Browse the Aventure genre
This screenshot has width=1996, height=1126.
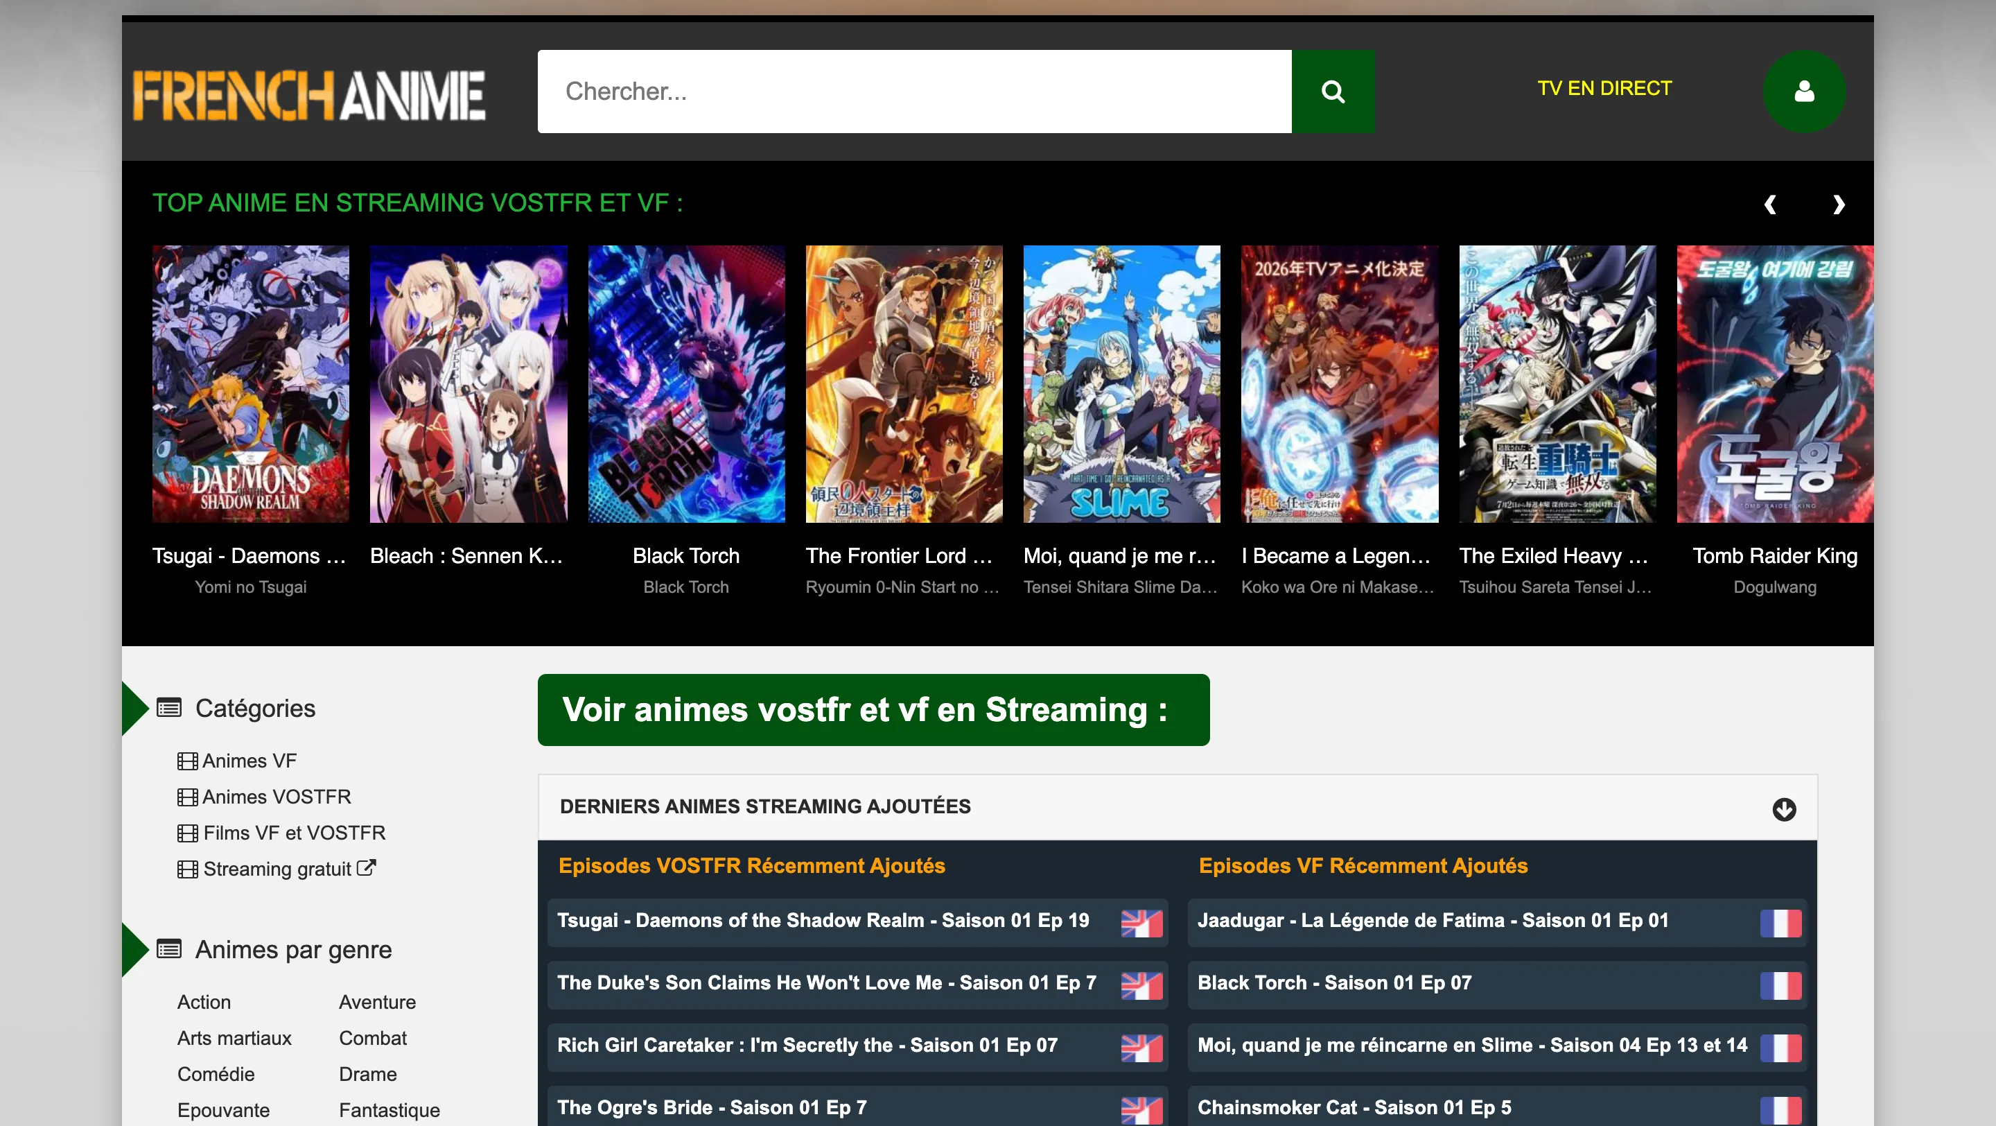click(377, 1002)
